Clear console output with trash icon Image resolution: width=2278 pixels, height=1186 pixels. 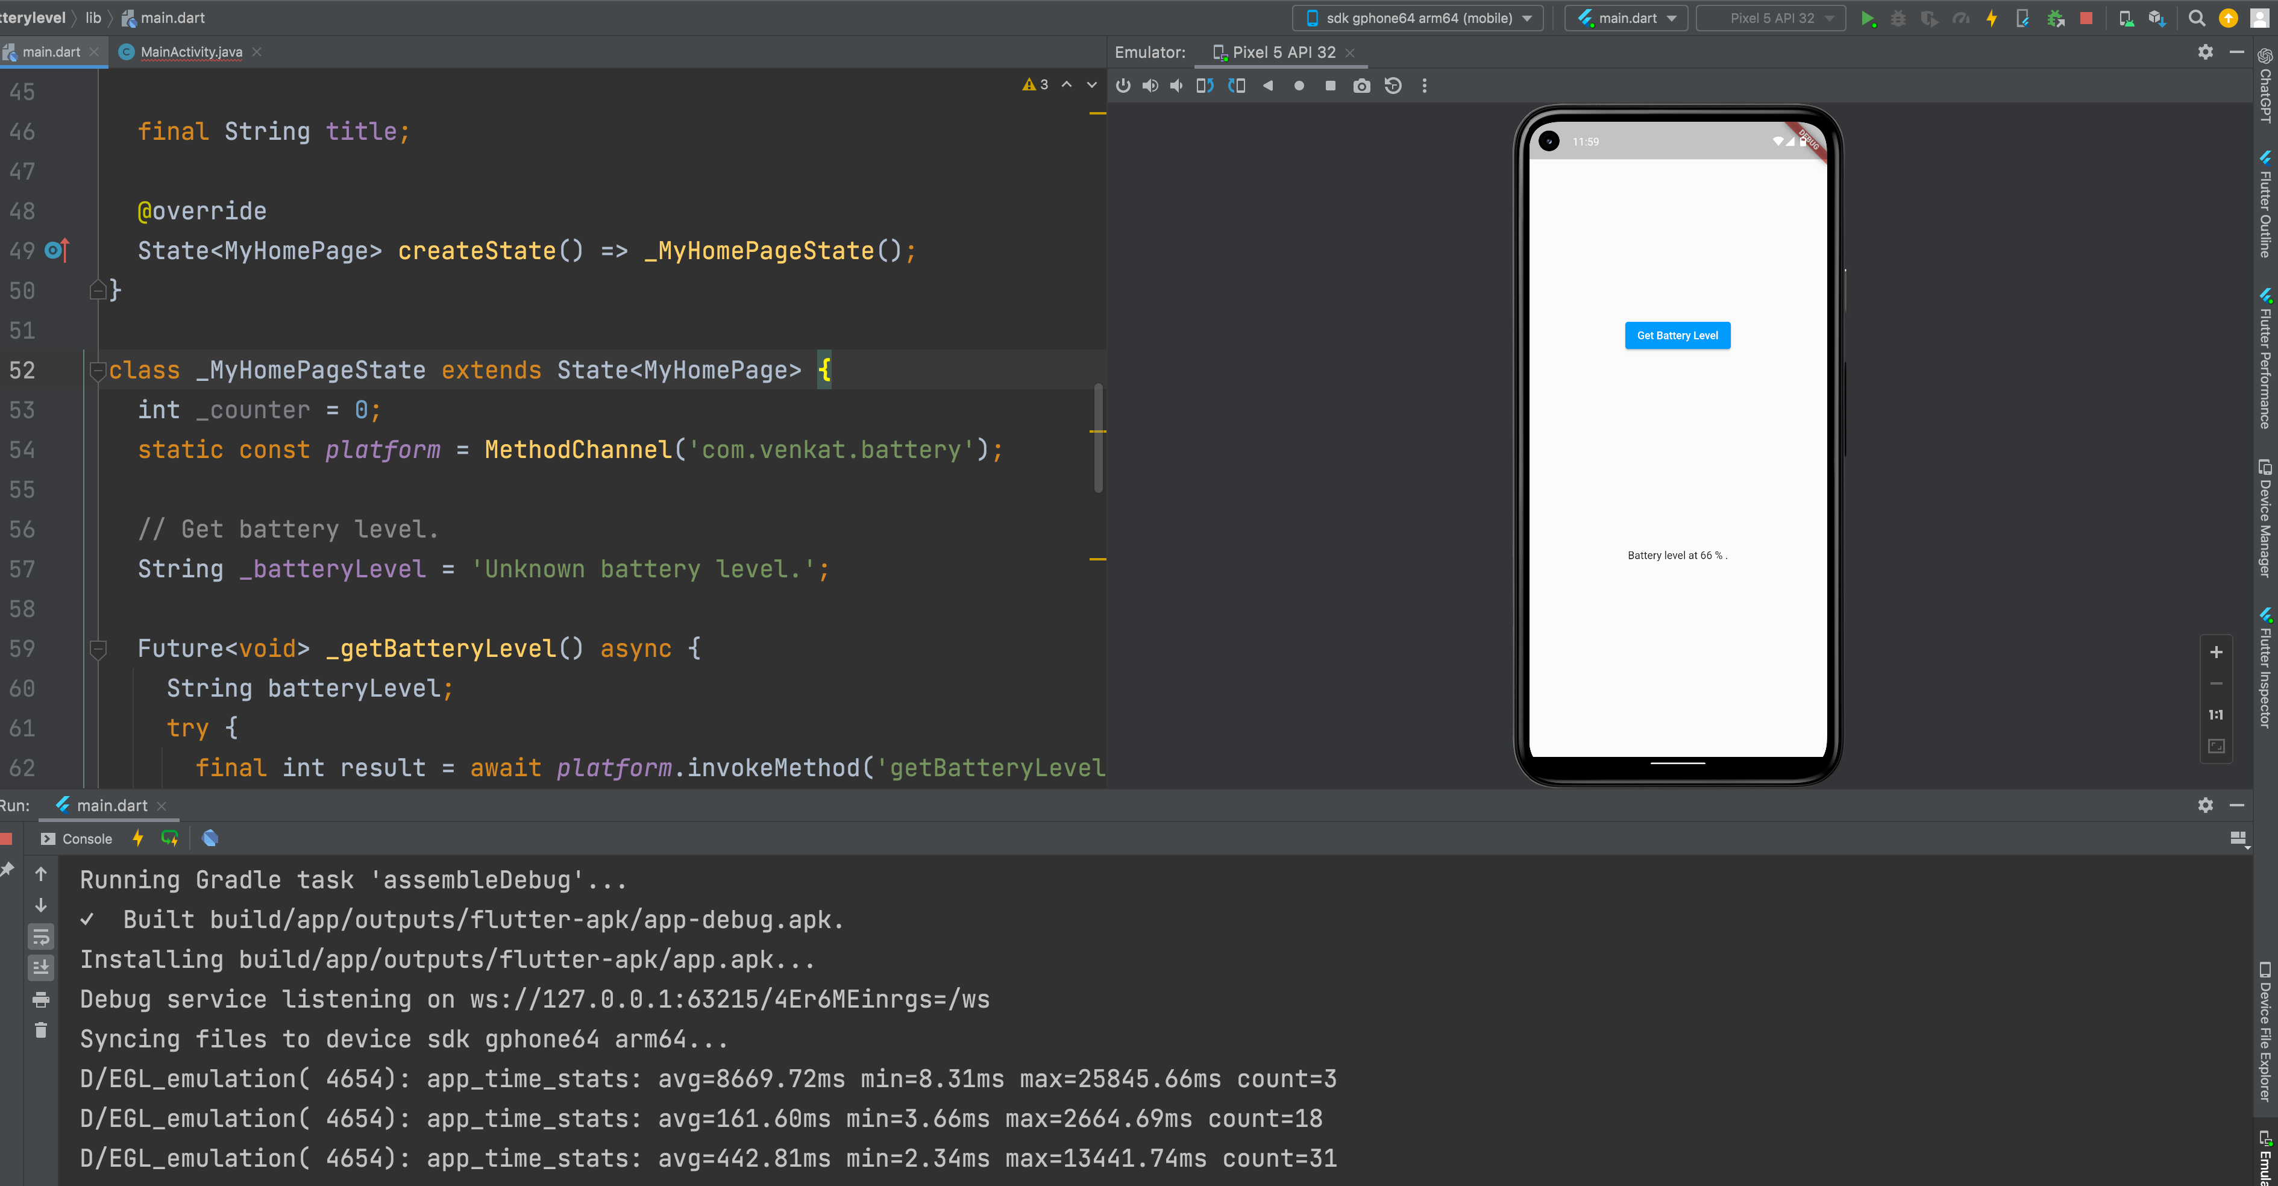(41, 1031)
